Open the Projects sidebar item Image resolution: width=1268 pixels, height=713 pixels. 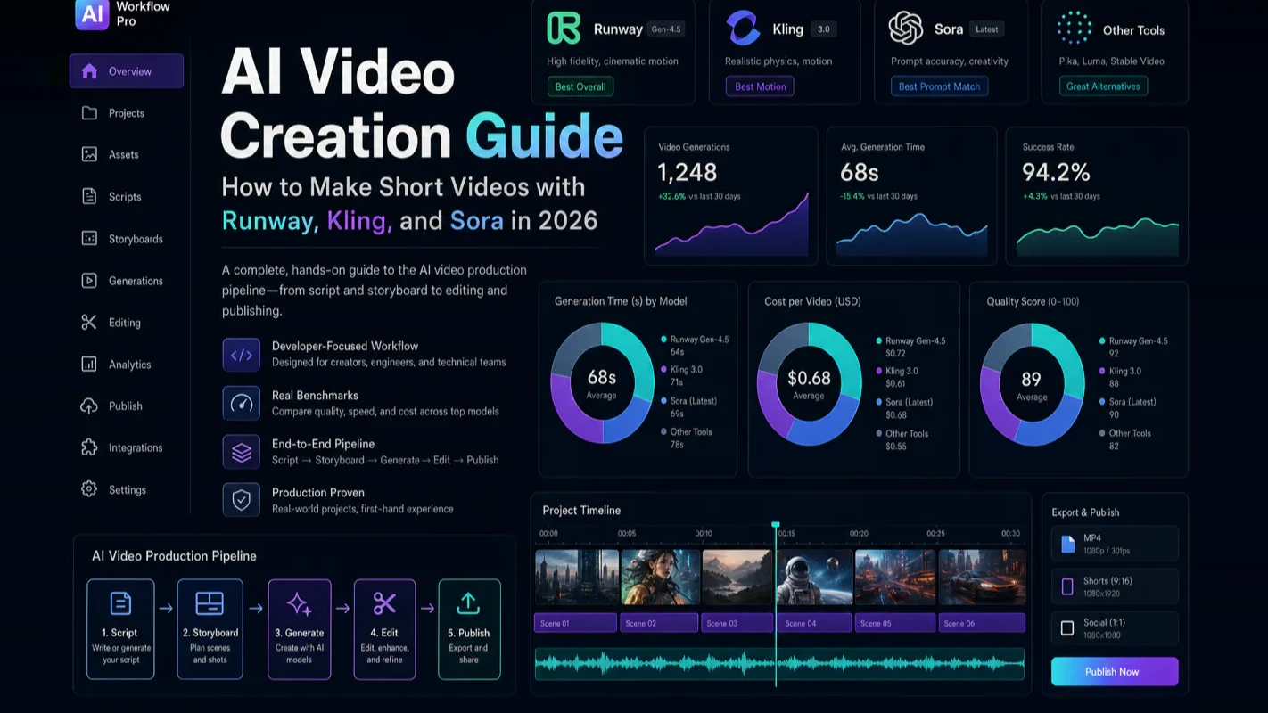[x=127, y=113]
